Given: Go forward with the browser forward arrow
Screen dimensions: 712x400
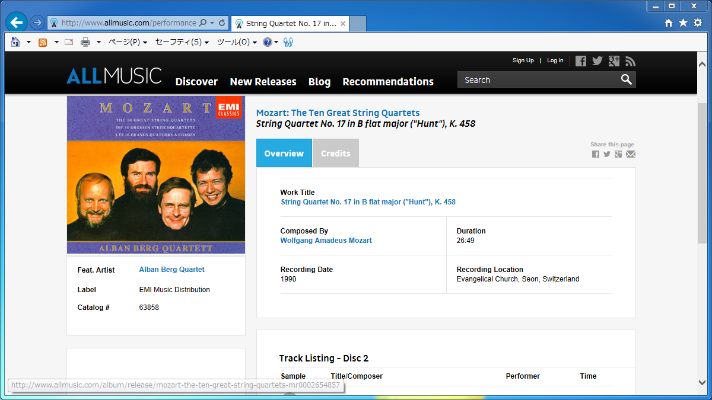Looking at the screenshot, I should pos(37,23).
